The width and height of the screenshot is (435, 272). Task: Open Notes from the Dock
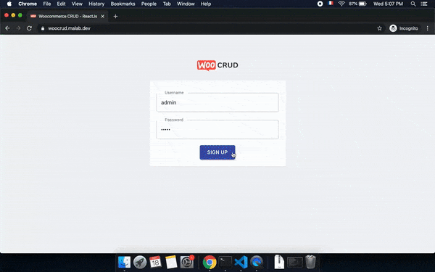click(x=171, y=262)
